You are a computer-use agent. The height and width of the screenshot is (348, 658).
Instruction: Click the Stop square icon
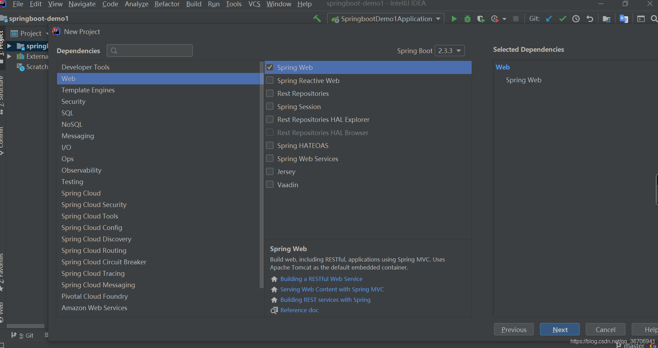tap(516, 19)
